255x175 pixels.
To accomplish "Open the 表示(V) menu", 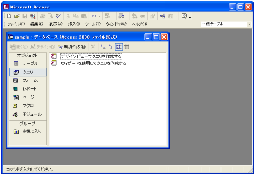I will pos(56,24).
